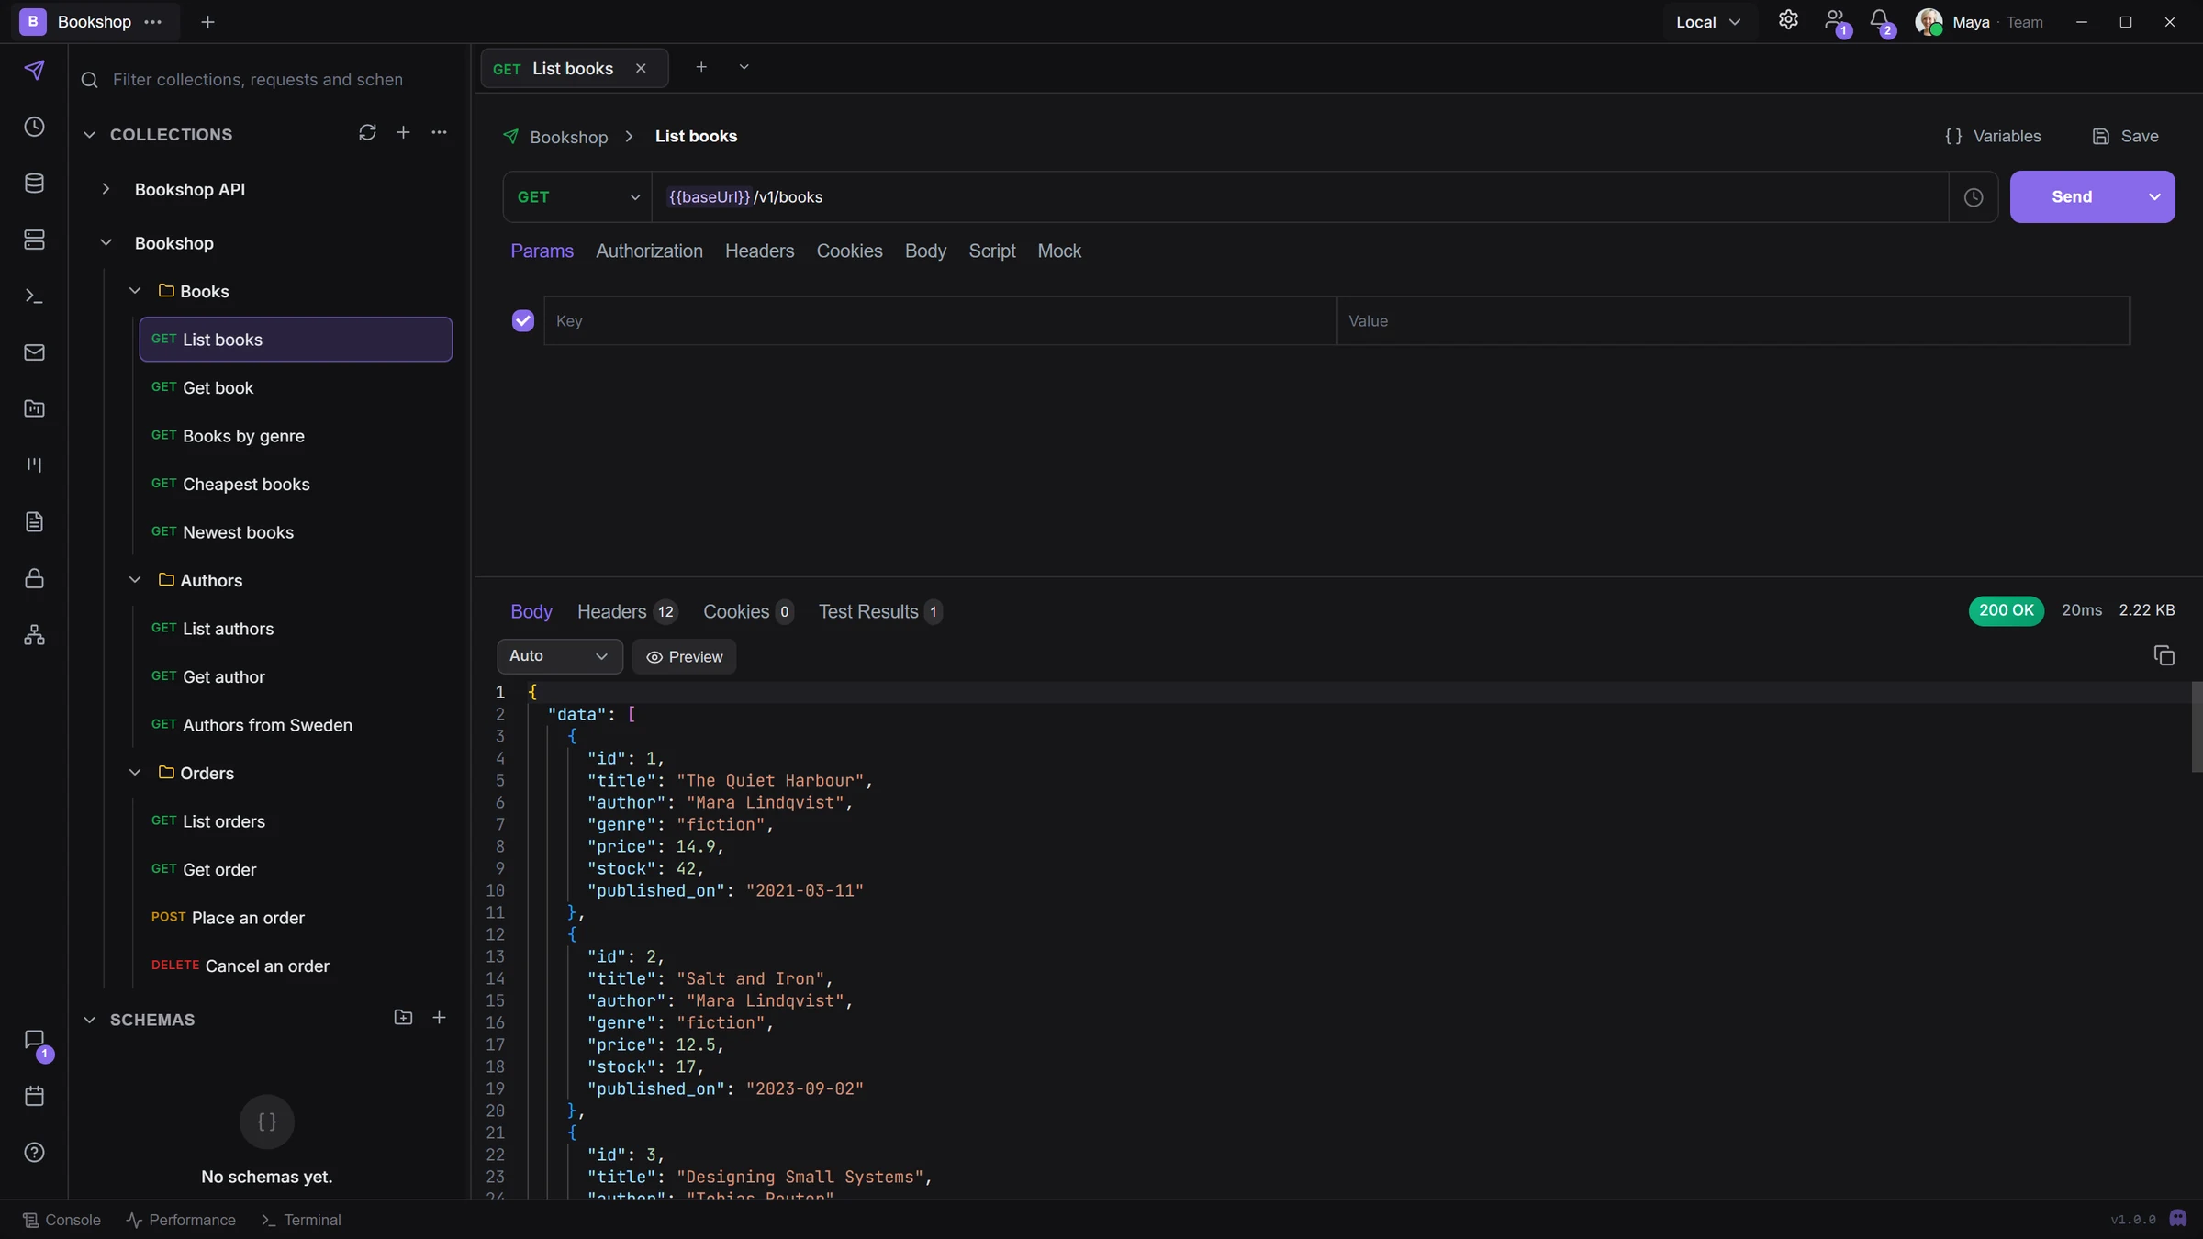
Task: Save the current request
Action: pyautogui.click(x=2125, y=137)
